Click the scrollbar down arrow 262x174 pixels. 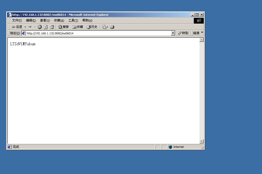(x=202, y=141)
